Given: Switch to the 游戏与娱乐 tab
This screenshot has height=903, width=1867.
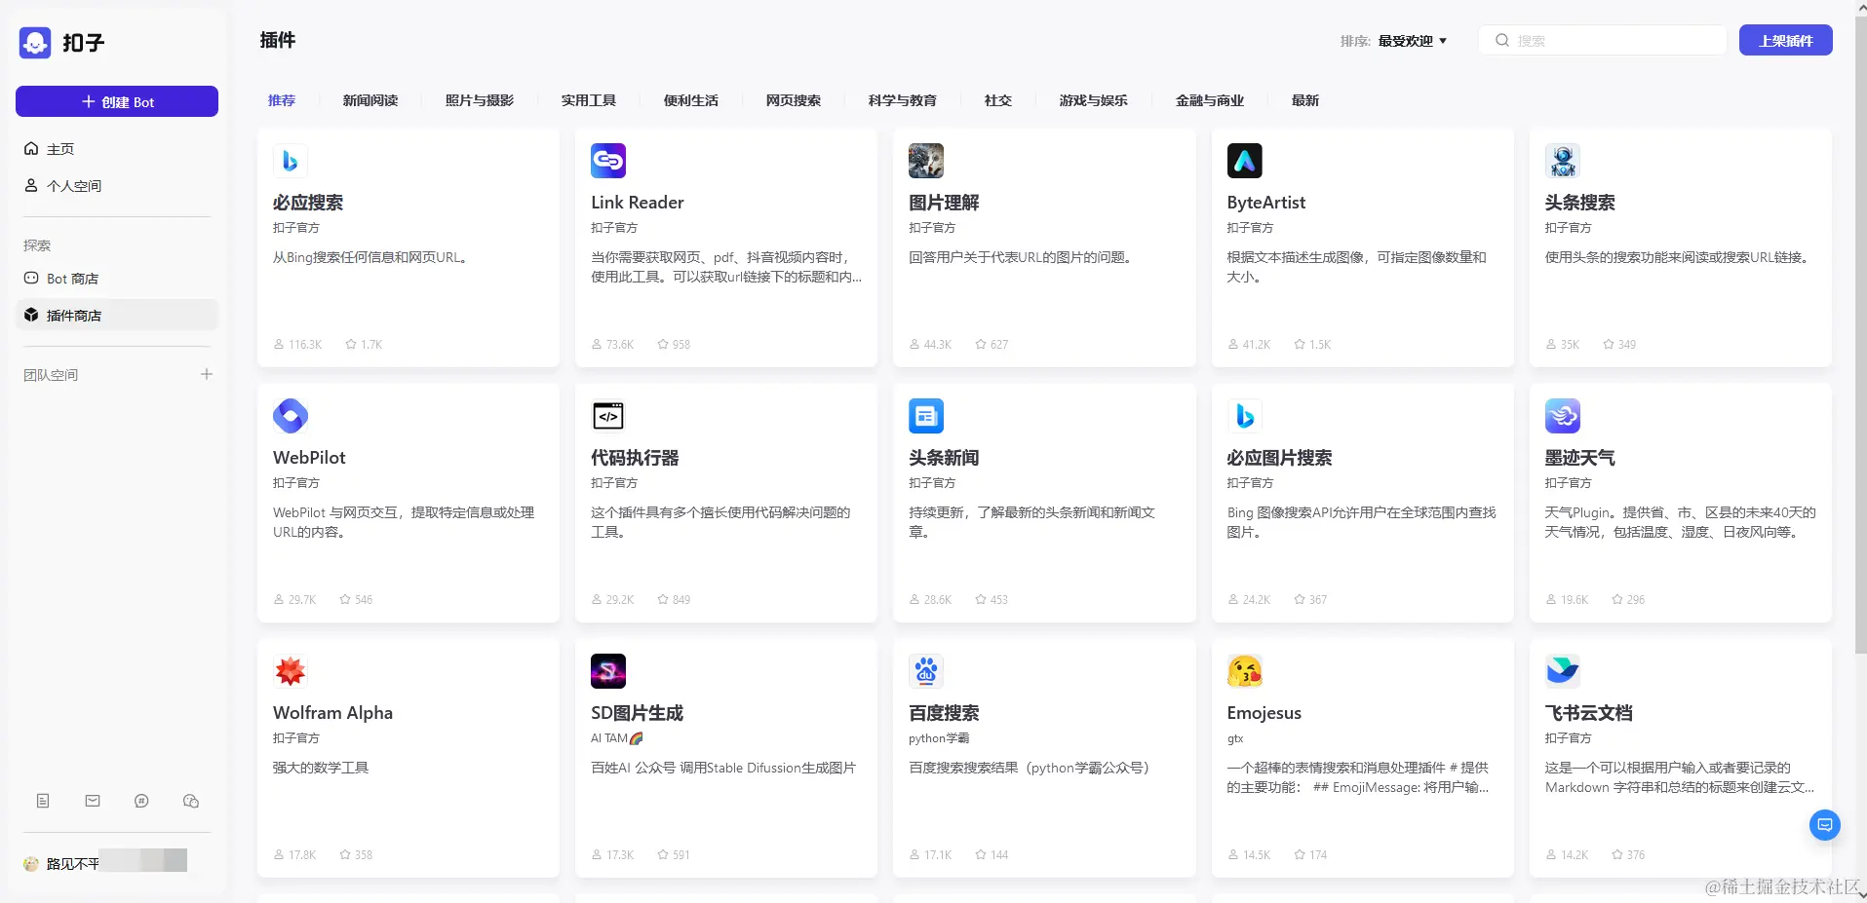Looking at the screenshot, I should pyautogui.click(x=1094, y=100).
